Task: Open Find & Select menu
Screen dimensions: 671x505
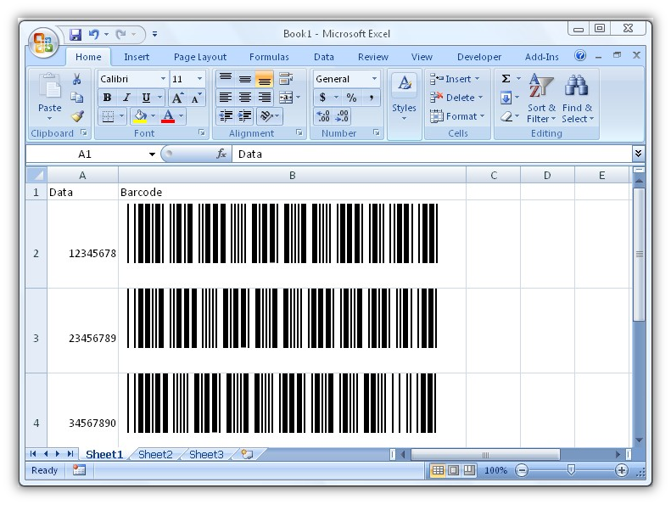Action: tap(578, 98)
